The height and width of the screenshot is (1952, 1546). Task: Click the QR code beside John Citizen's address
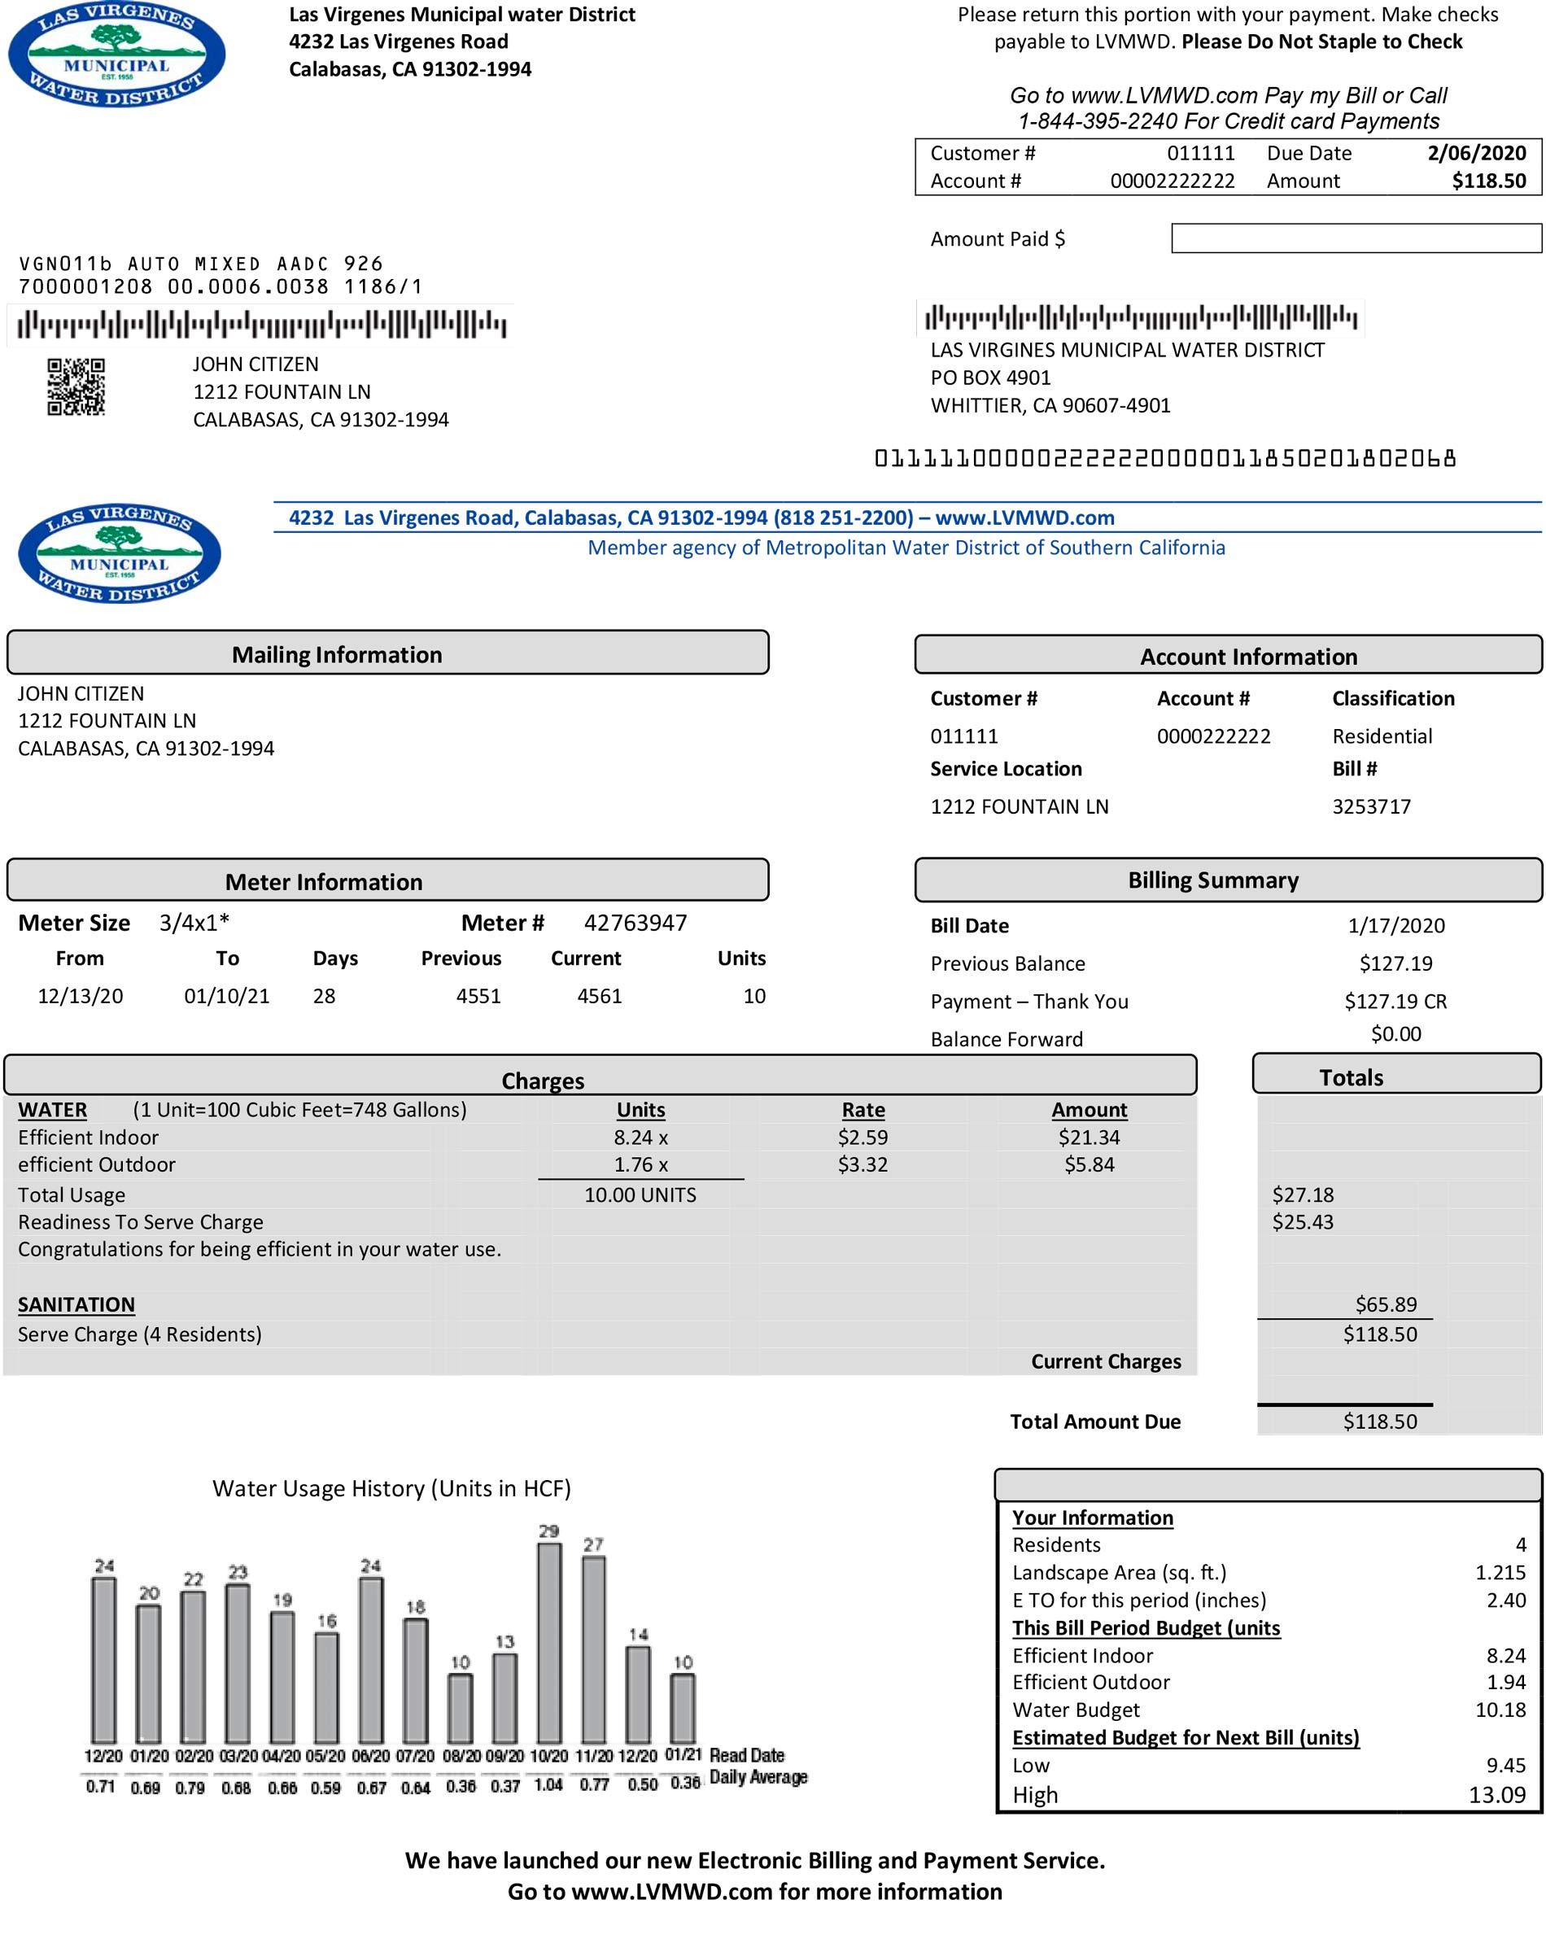tap(76, 387)
